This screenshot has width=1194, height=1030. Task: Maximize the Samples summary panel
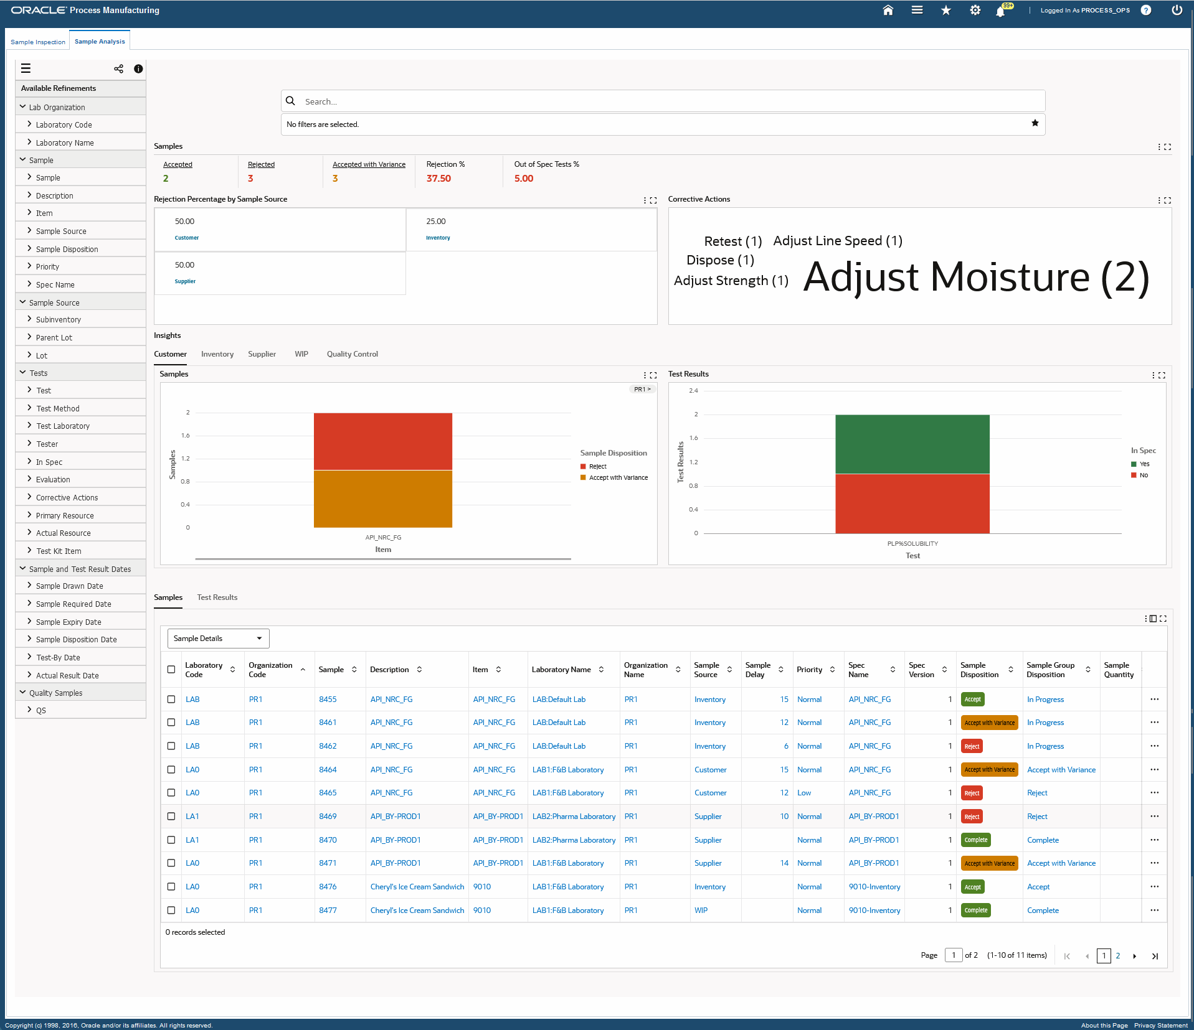[x=1168, y=147]
